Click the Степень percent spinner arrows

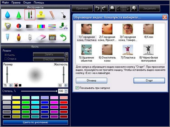click(66, 91)
